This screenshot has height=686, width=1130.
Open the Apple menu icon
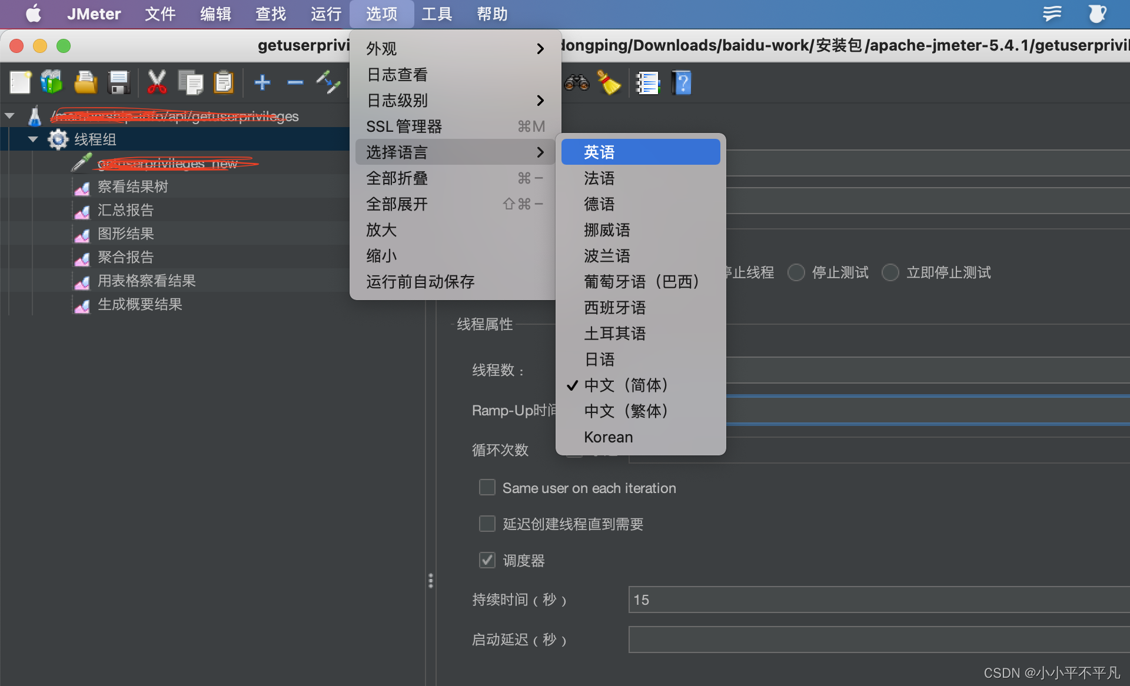pyautogui.click(x=34, y=14)
